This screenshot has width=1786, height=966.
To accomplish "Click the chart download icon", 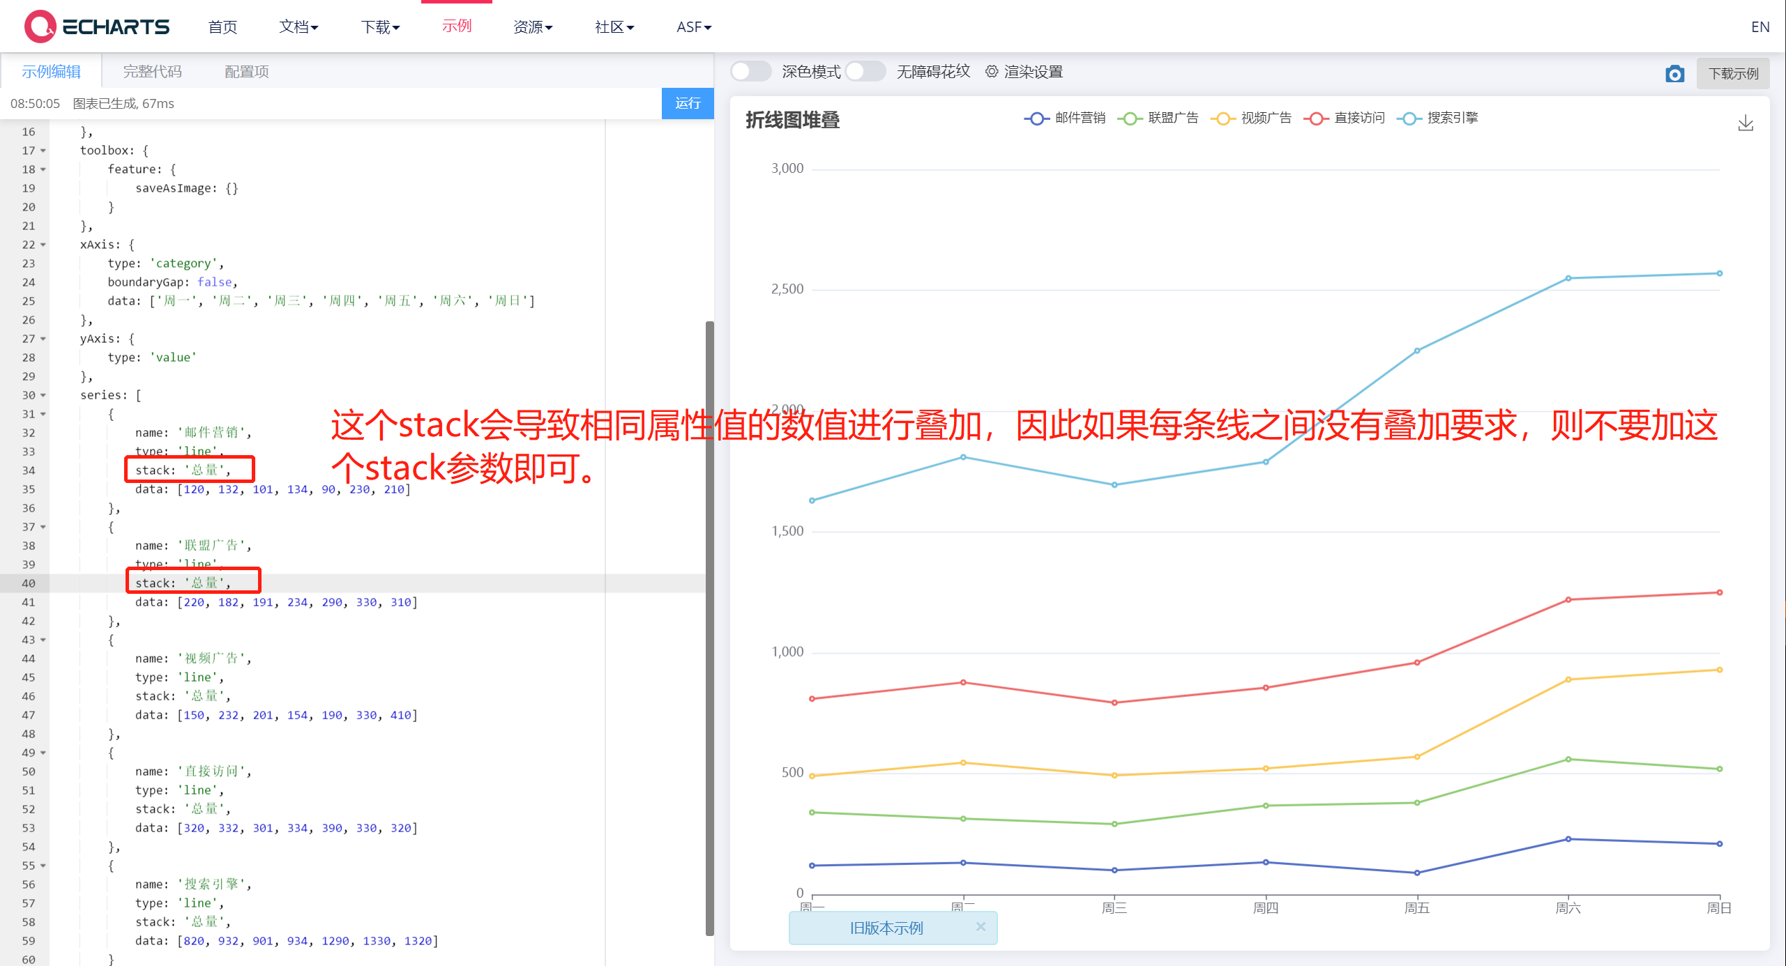I will point(1746,123).
